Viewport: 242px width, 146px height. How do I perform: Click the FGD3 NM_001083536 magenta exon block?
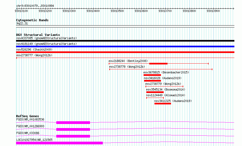[x=73, y=123]
